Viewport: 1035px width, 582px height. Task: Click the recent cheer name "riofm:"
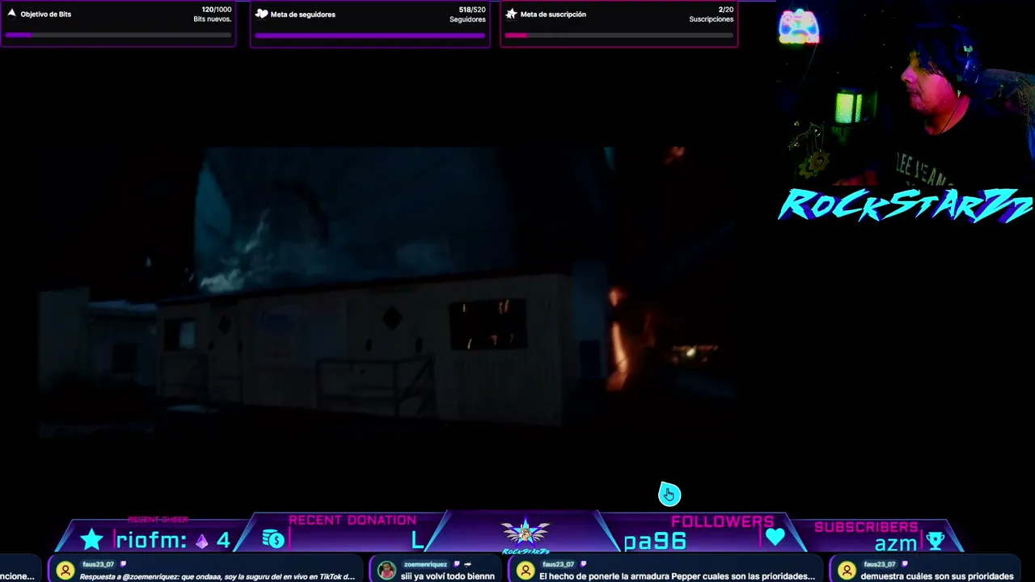(152, 540)
